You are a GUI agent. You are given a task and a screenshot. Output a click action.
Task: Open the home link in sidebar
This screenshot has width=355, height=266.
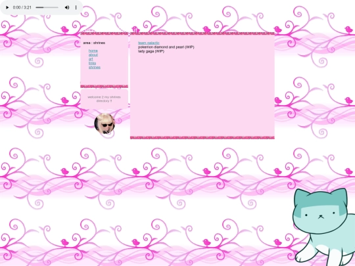pyautogui.click(x=93, y=51)
